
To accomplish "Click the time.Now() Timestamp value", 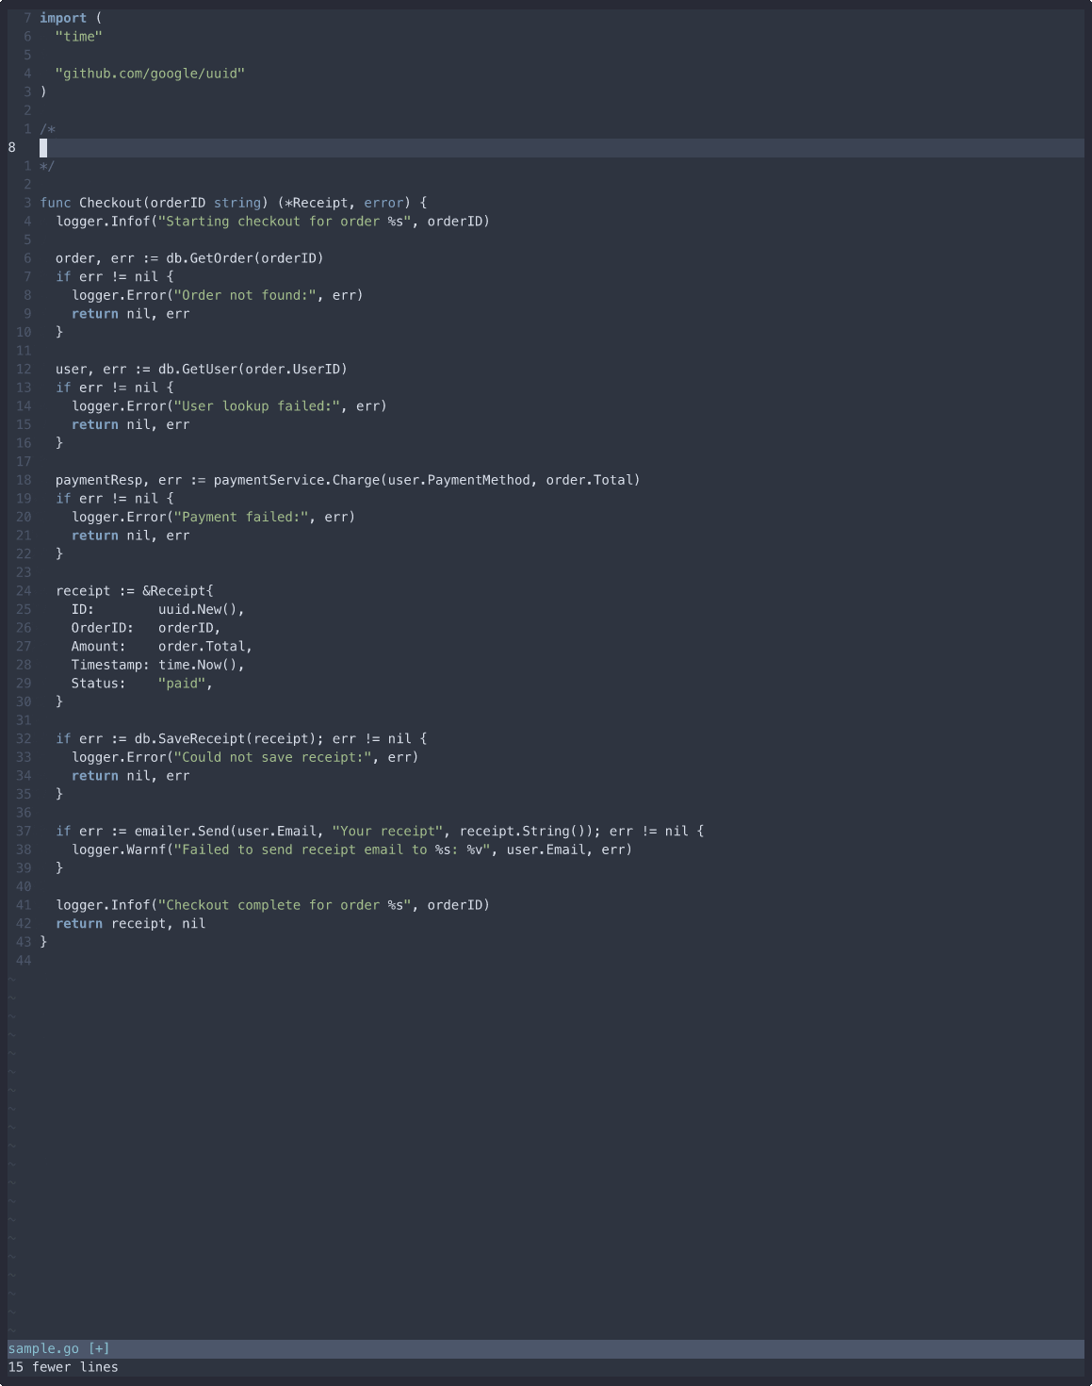I will coord(201,665).
